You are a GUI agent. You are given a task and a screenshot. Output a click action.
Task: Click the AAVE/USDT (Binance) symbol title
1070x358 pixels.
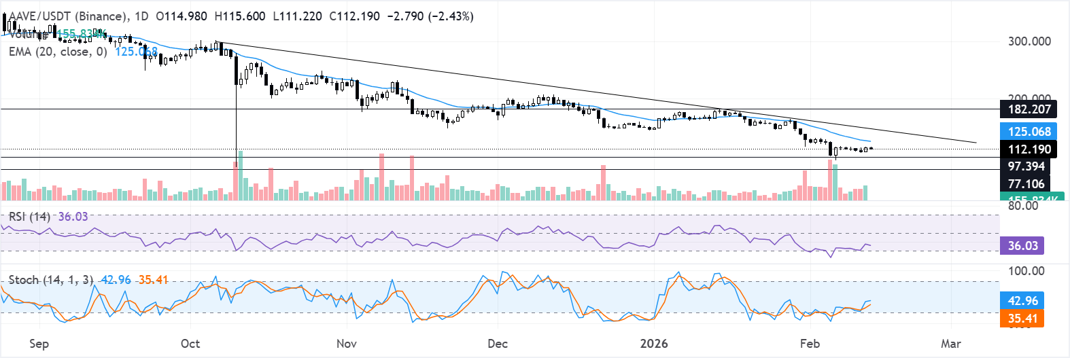coord(68,16)
